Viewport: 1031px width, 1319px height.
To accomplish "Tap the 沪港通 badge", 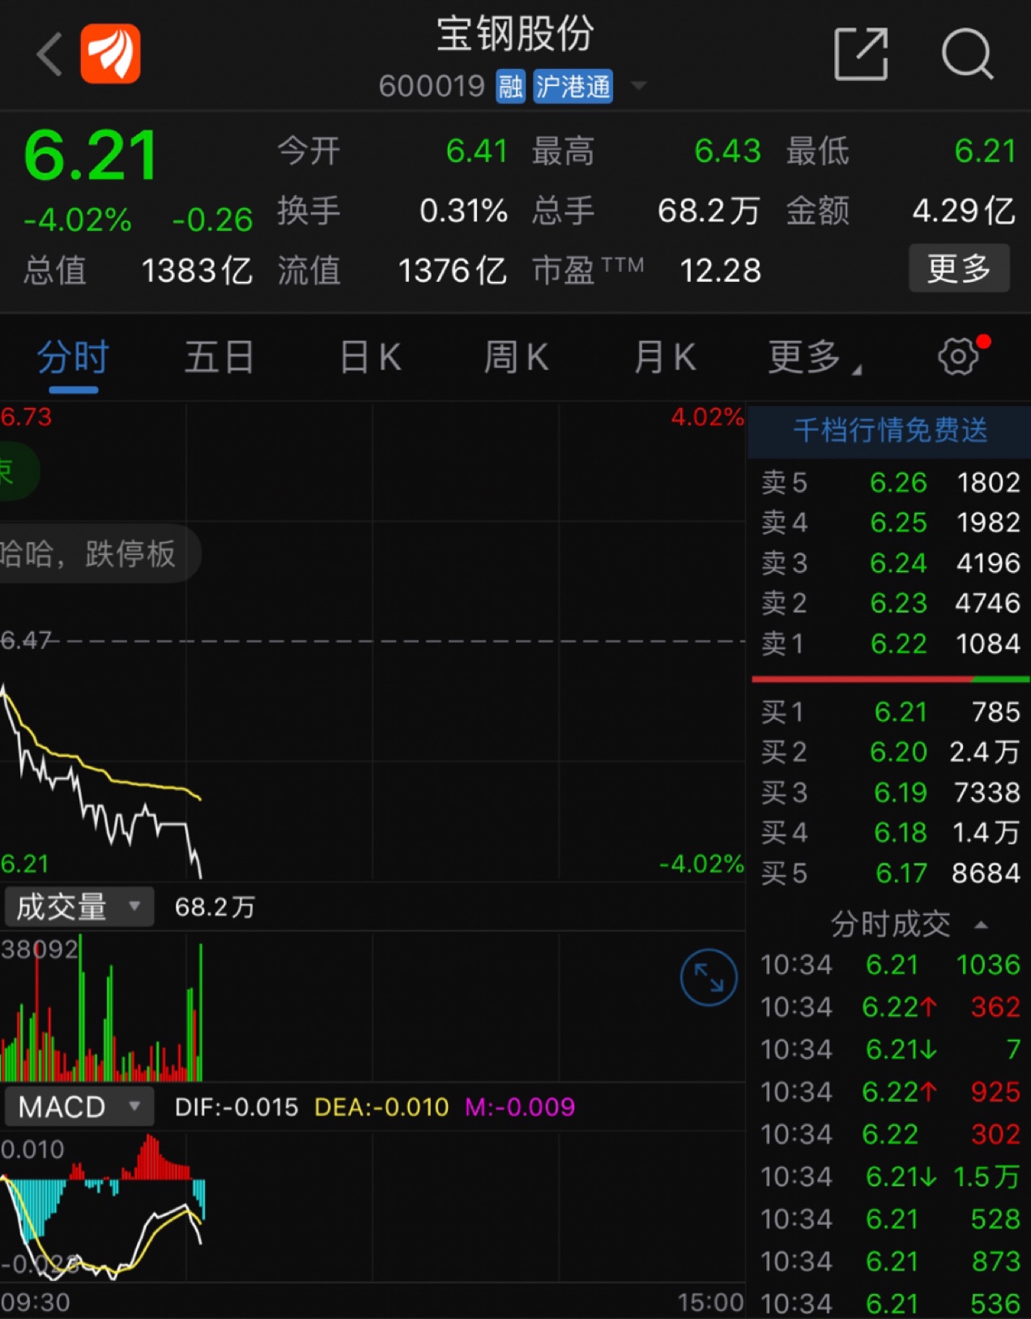I will [x=573, y=87].
